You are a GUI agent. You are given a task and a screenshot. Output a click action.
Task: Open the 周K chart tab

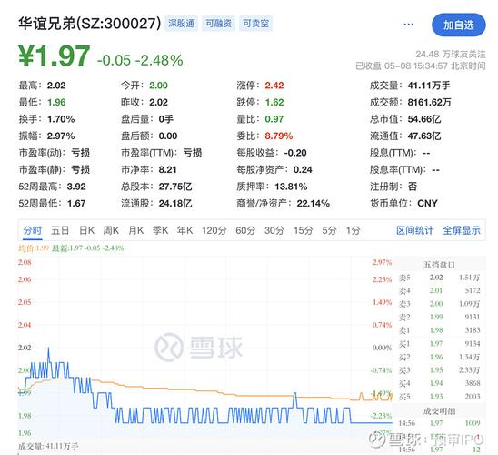[111, 230]
